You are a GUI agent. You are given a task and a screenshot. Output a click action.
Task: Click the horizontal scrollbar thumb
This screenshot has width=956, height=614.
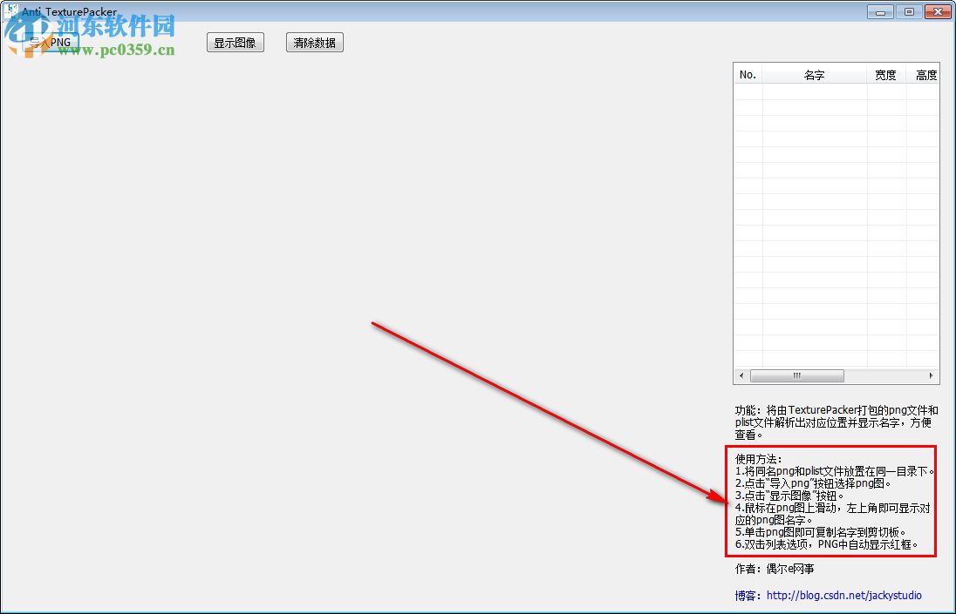pyautogui.click(x=797, y=375)
